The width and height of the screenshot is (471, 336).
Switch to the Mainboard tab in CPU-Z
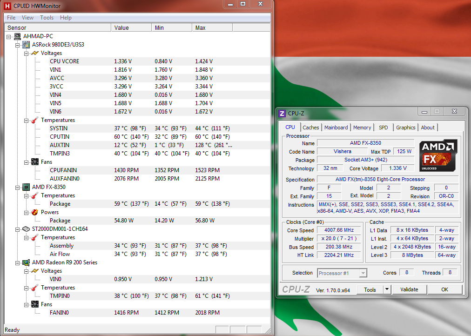click(336, 128)
